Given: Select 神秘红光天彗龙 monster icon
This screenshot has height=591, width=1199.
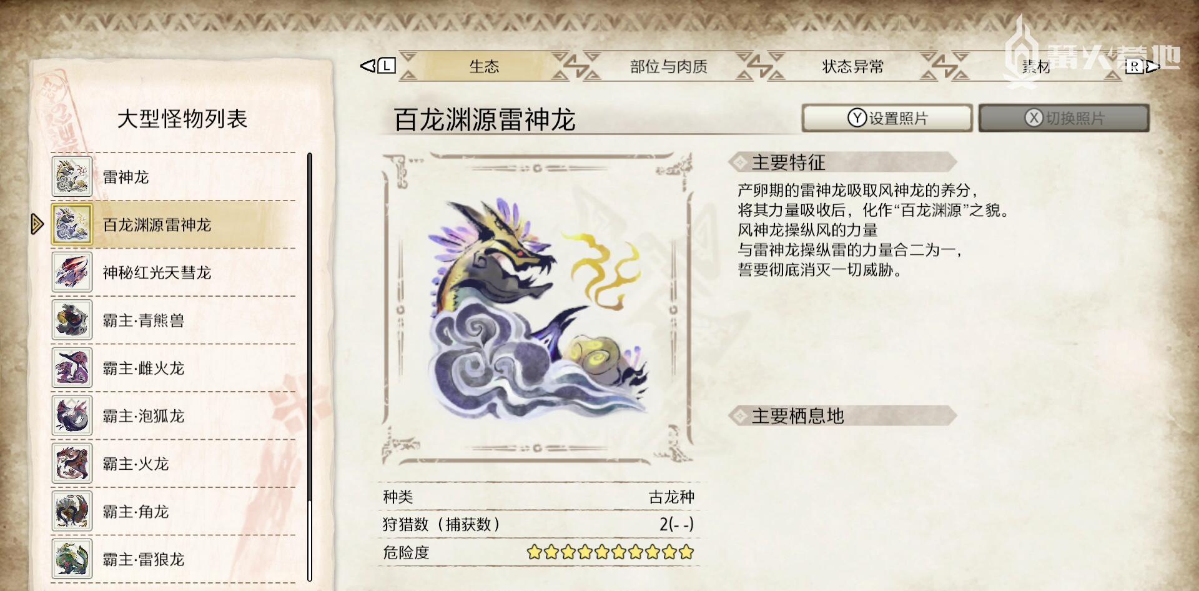Looking at the screenshot, I should (72, 272).
